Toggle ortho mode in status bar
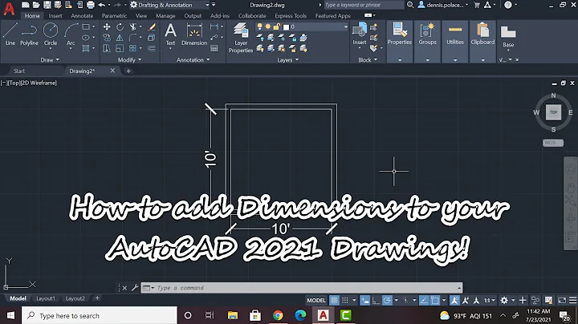The image size is (578, 324). [376, 300]
